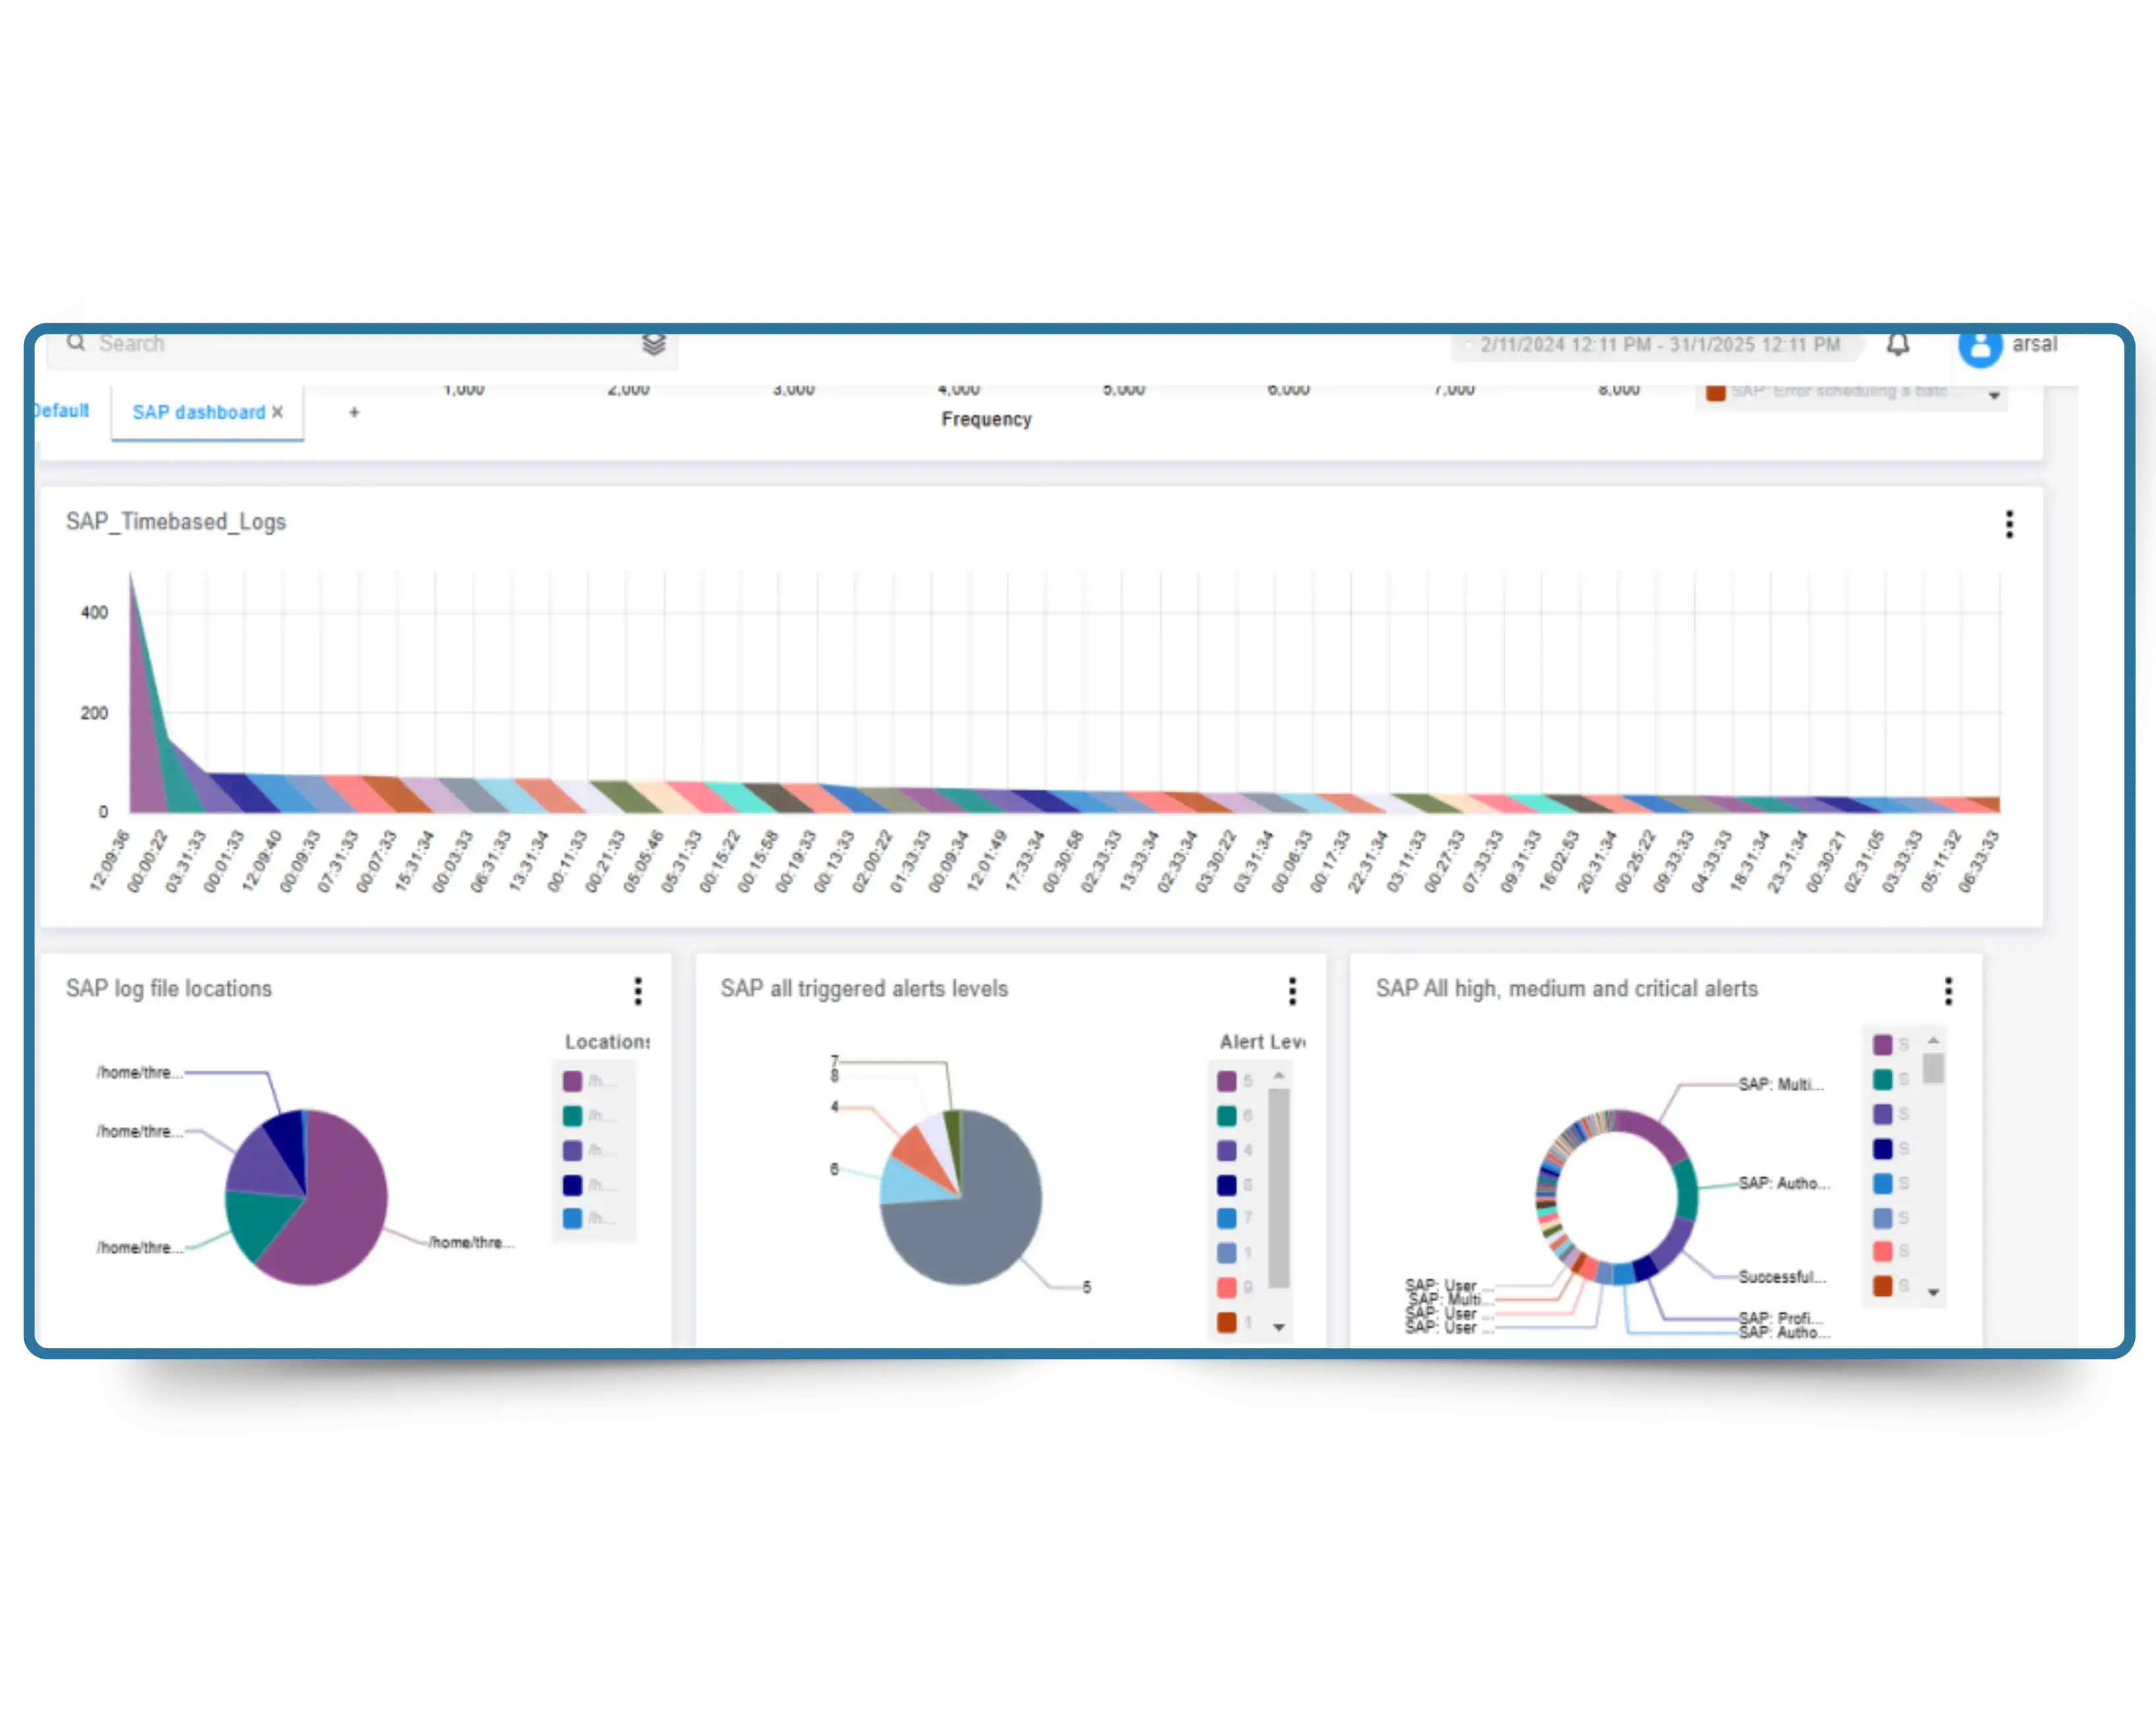The height and width of the screenshot is (1713, 2156).
Task: Toggle the purple swatch in Locations legend
Action: [x=572, y=1081]
